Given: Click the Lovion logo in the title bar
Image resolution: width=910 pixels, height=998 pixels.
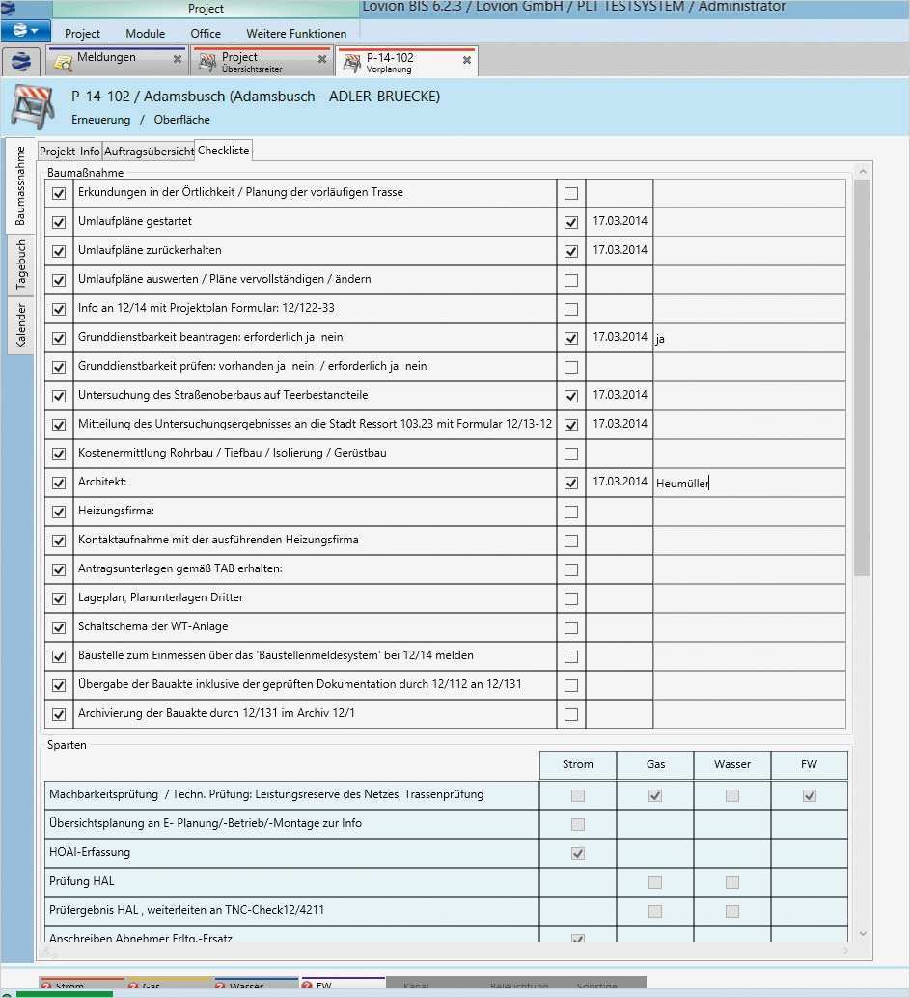Looking at the screenshot, I should [8, 9].
